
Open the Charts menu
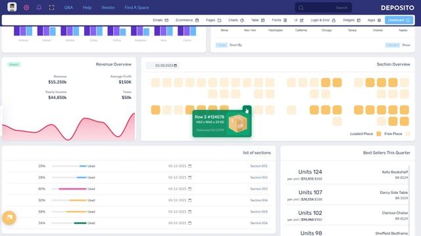click(236, 20)
